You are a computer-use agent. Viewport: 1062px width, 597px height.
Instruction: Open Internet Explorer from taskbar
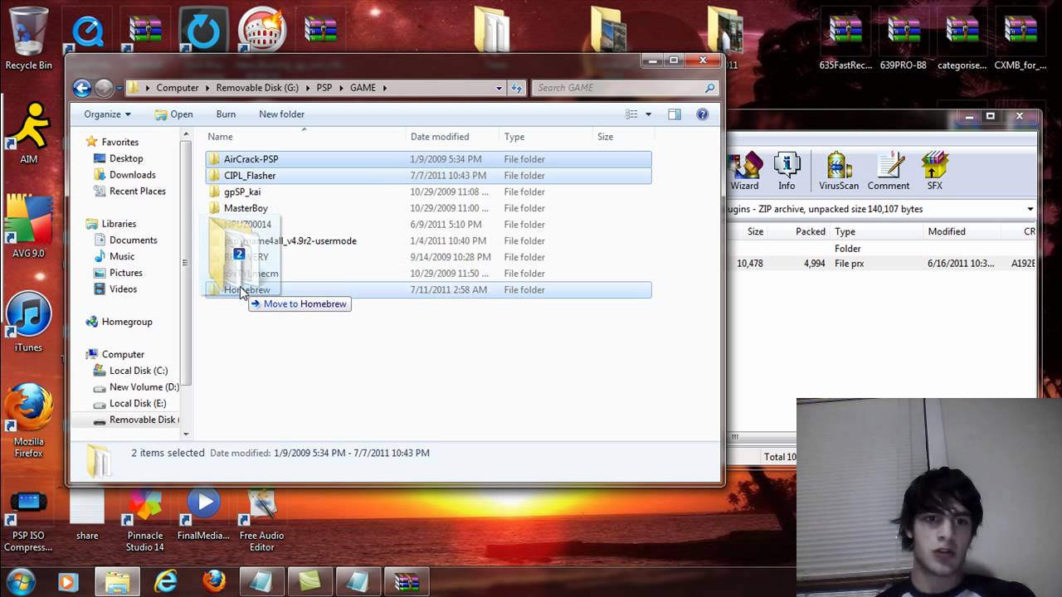165,581
